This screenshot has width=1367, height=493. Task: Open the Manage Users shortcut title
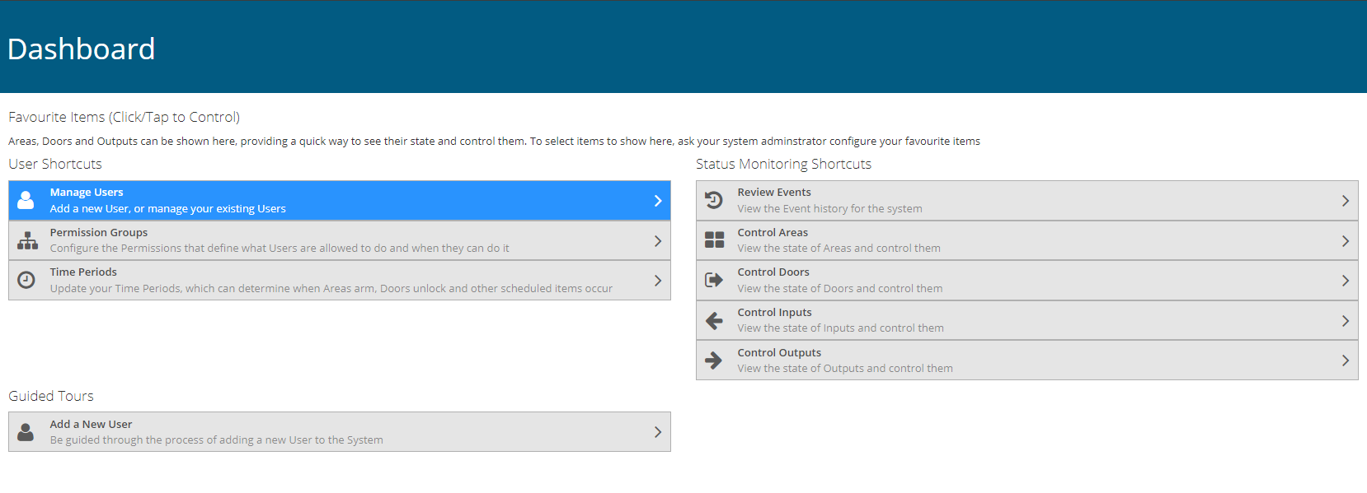pyautogui.click(x=87, y=193)
